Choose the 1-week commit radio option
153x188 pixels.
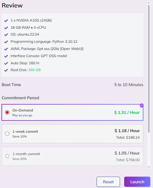[x=7, y=133]
